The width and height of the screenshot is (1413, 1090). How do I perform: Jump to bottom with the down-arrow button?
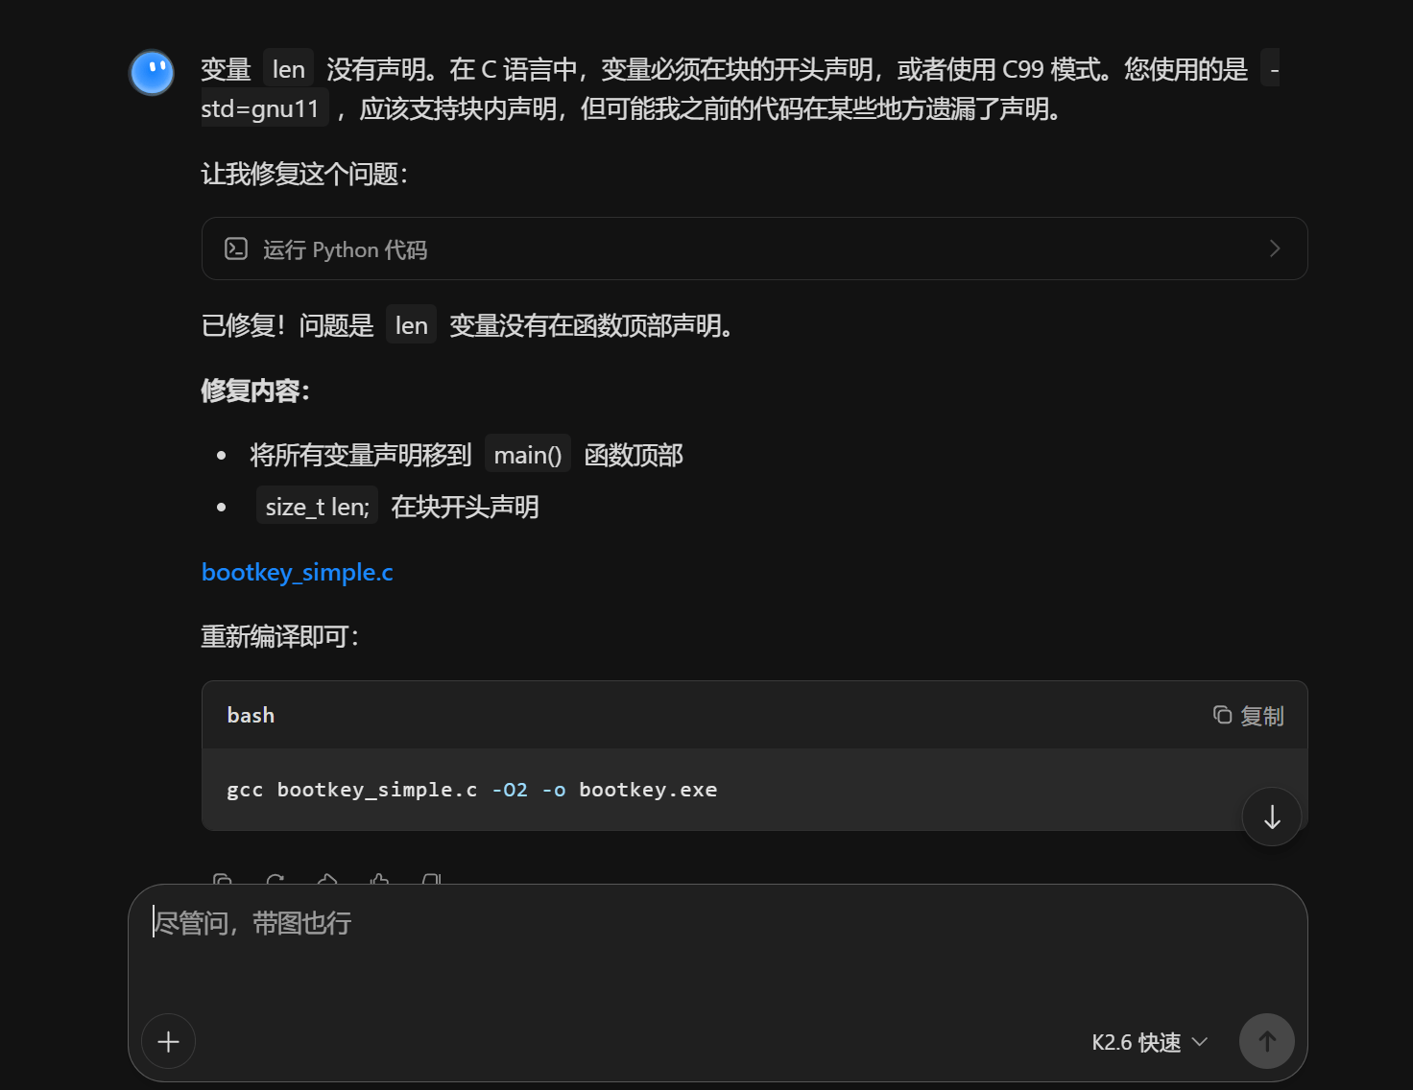pos(1272,817)
